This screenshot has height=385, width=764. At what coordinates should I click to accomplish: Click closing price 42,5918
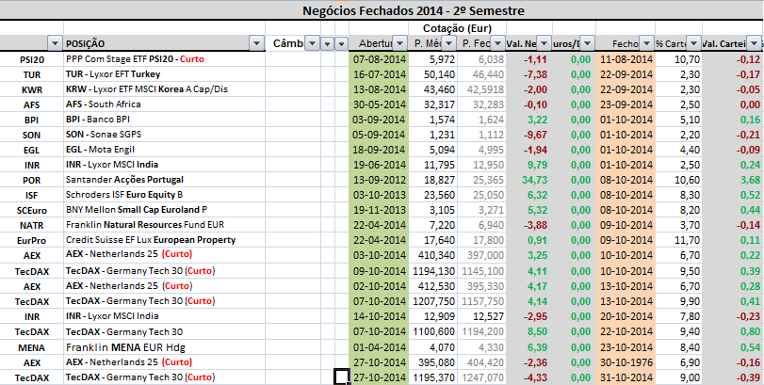coord(482,89)
